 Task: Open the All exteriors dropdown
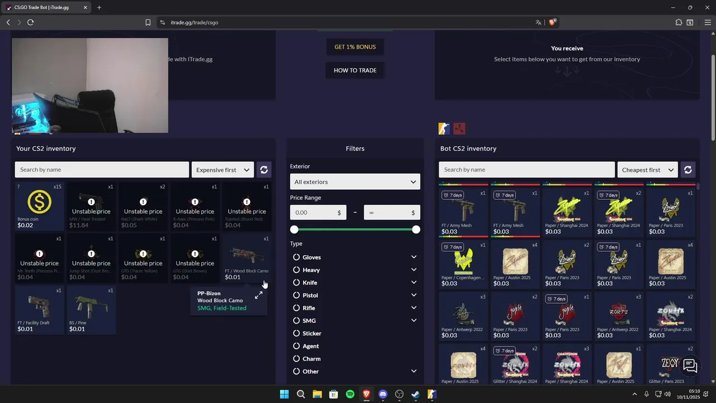point(355,182)
